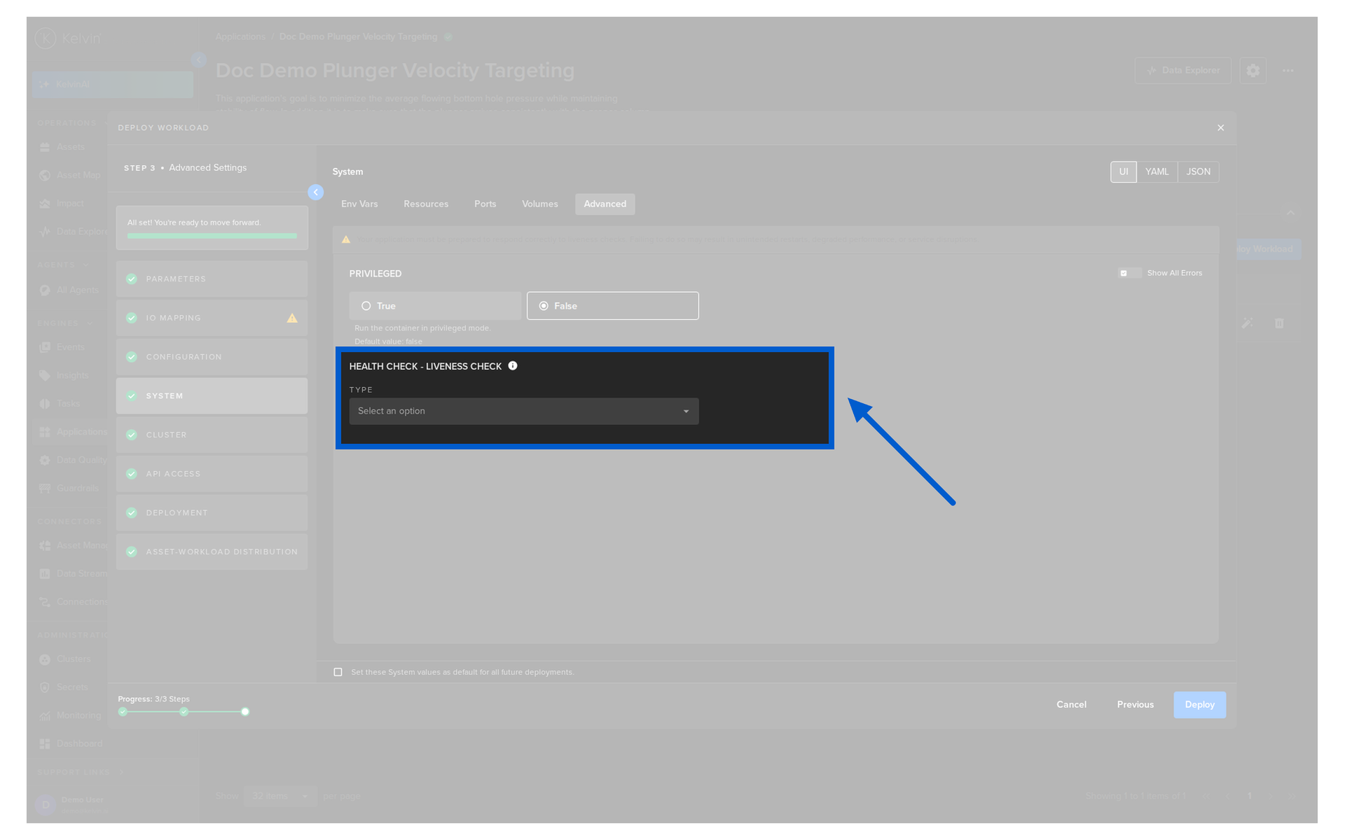Open Assets in the sidebar
The width and height of the screenshot is (1345, 840).
tap(70, 147)
